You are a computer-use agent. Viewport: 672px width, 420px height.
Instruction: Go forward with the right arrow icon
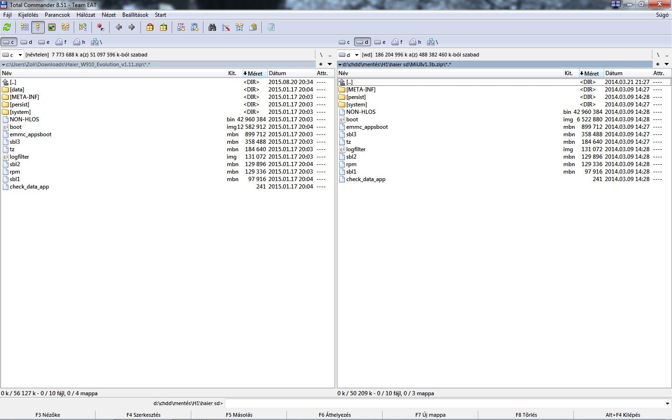tap(132, 28)
